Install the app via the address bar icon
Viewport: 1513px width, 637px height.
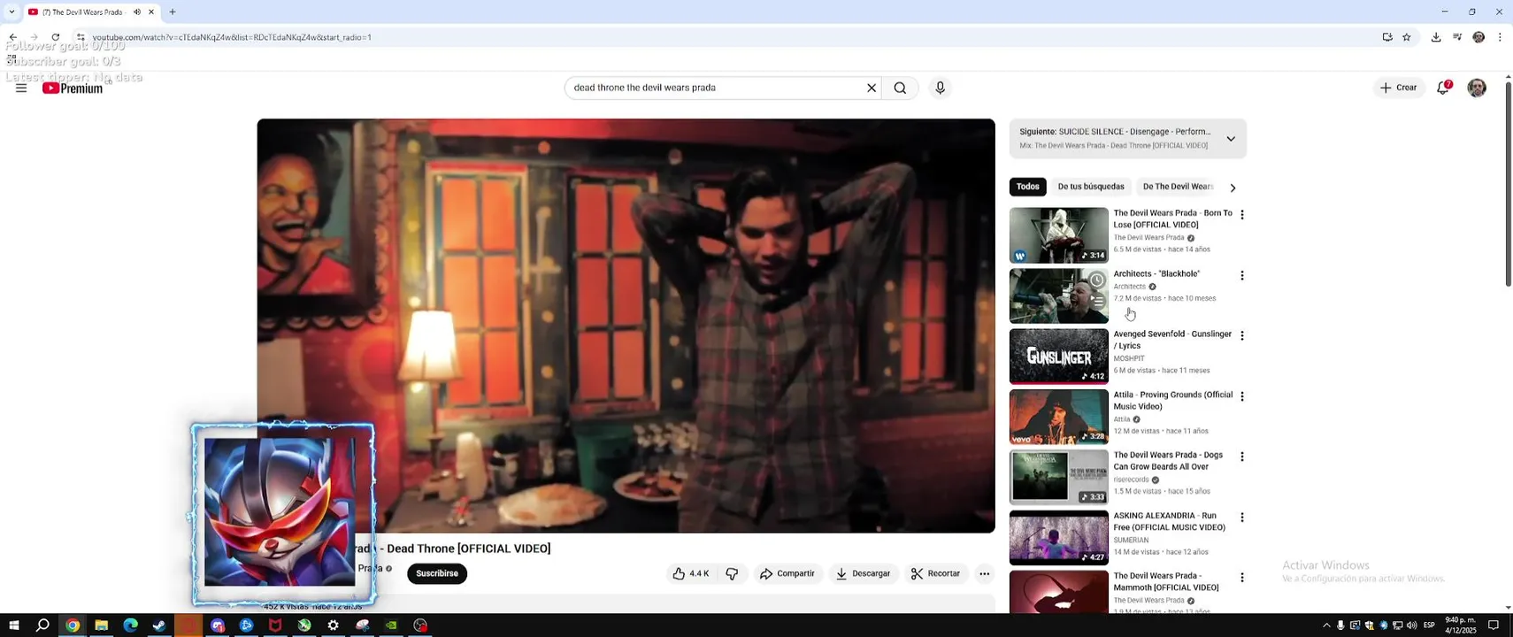click(1387, 37)
